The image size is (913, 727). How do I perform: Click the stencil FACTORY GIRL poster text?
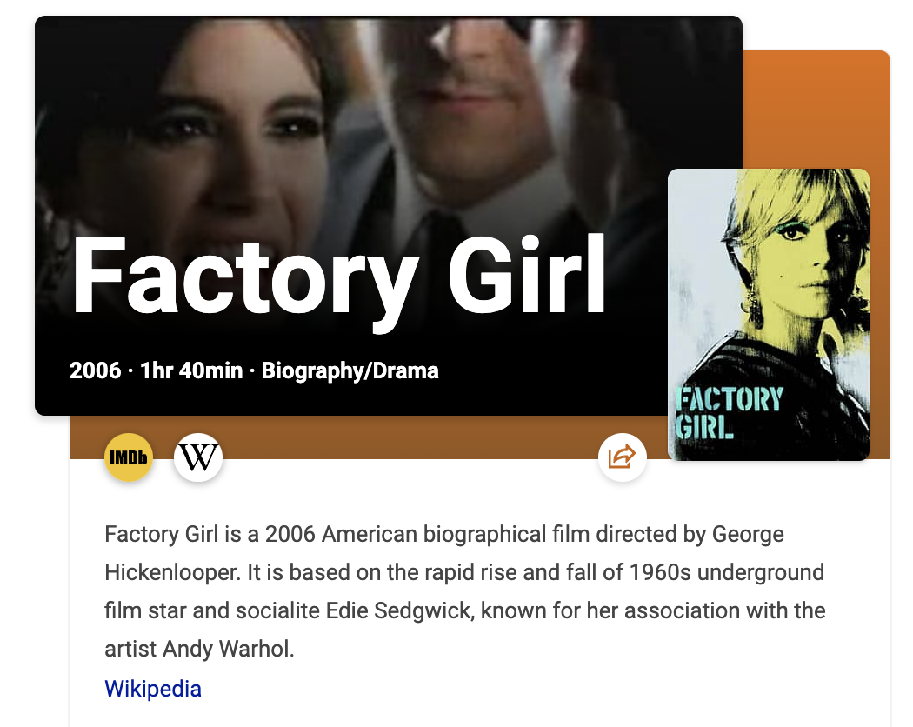tap(729, 414)
